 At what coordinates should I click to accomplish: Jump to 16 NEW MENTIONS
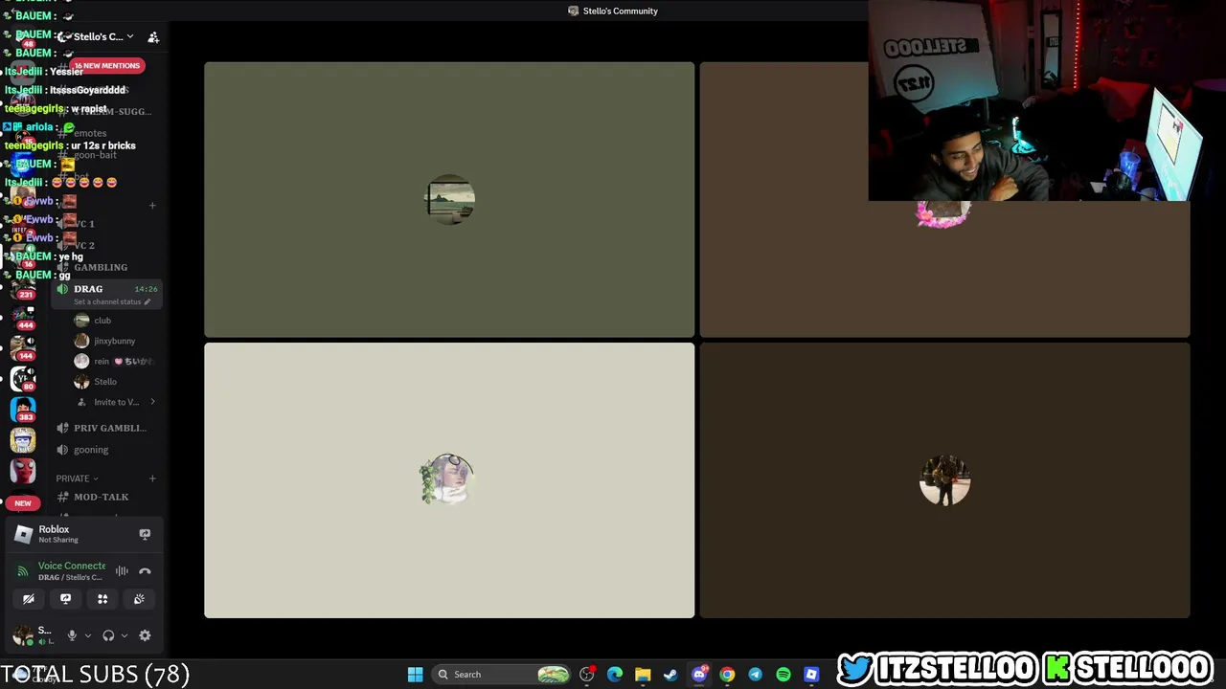(107, 65)
